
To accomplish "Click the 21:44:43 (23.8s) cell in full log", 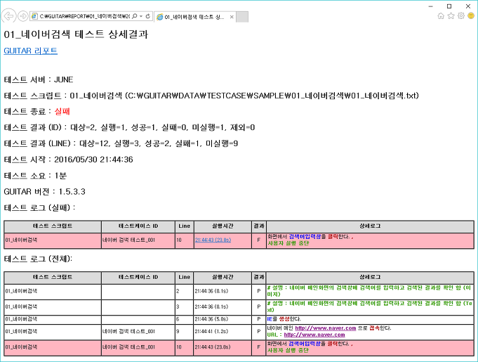I will (x=223, y=347).
